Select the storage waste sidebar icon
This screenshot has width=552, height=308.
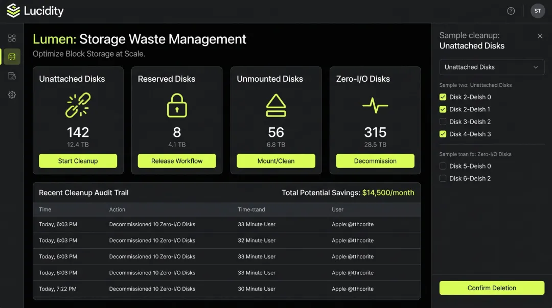click(12, 57)
